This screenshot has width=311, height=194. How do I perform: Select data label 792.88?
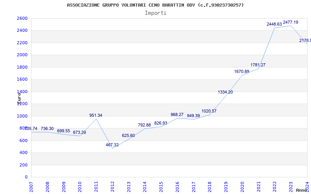144,125
